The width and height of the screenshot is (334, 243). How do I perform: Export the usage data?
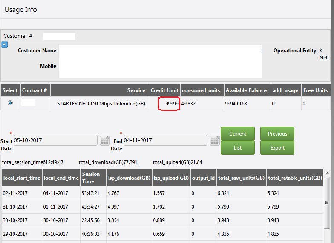[277, 148]
